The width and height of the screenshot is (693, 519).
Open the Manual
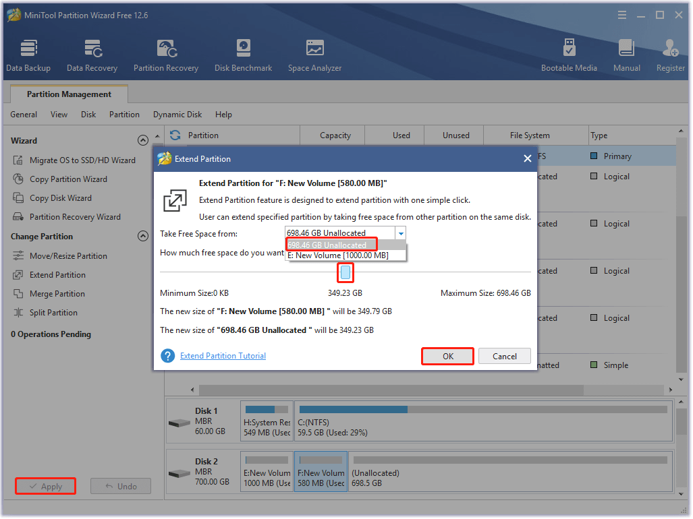(626, 55)
